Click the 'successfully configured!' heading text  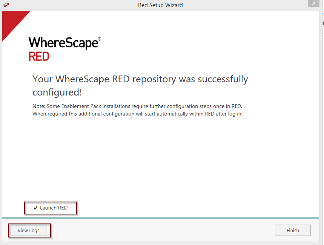coord(140,85)
